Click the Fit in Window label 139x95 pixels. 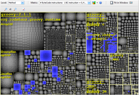point(121,3)
